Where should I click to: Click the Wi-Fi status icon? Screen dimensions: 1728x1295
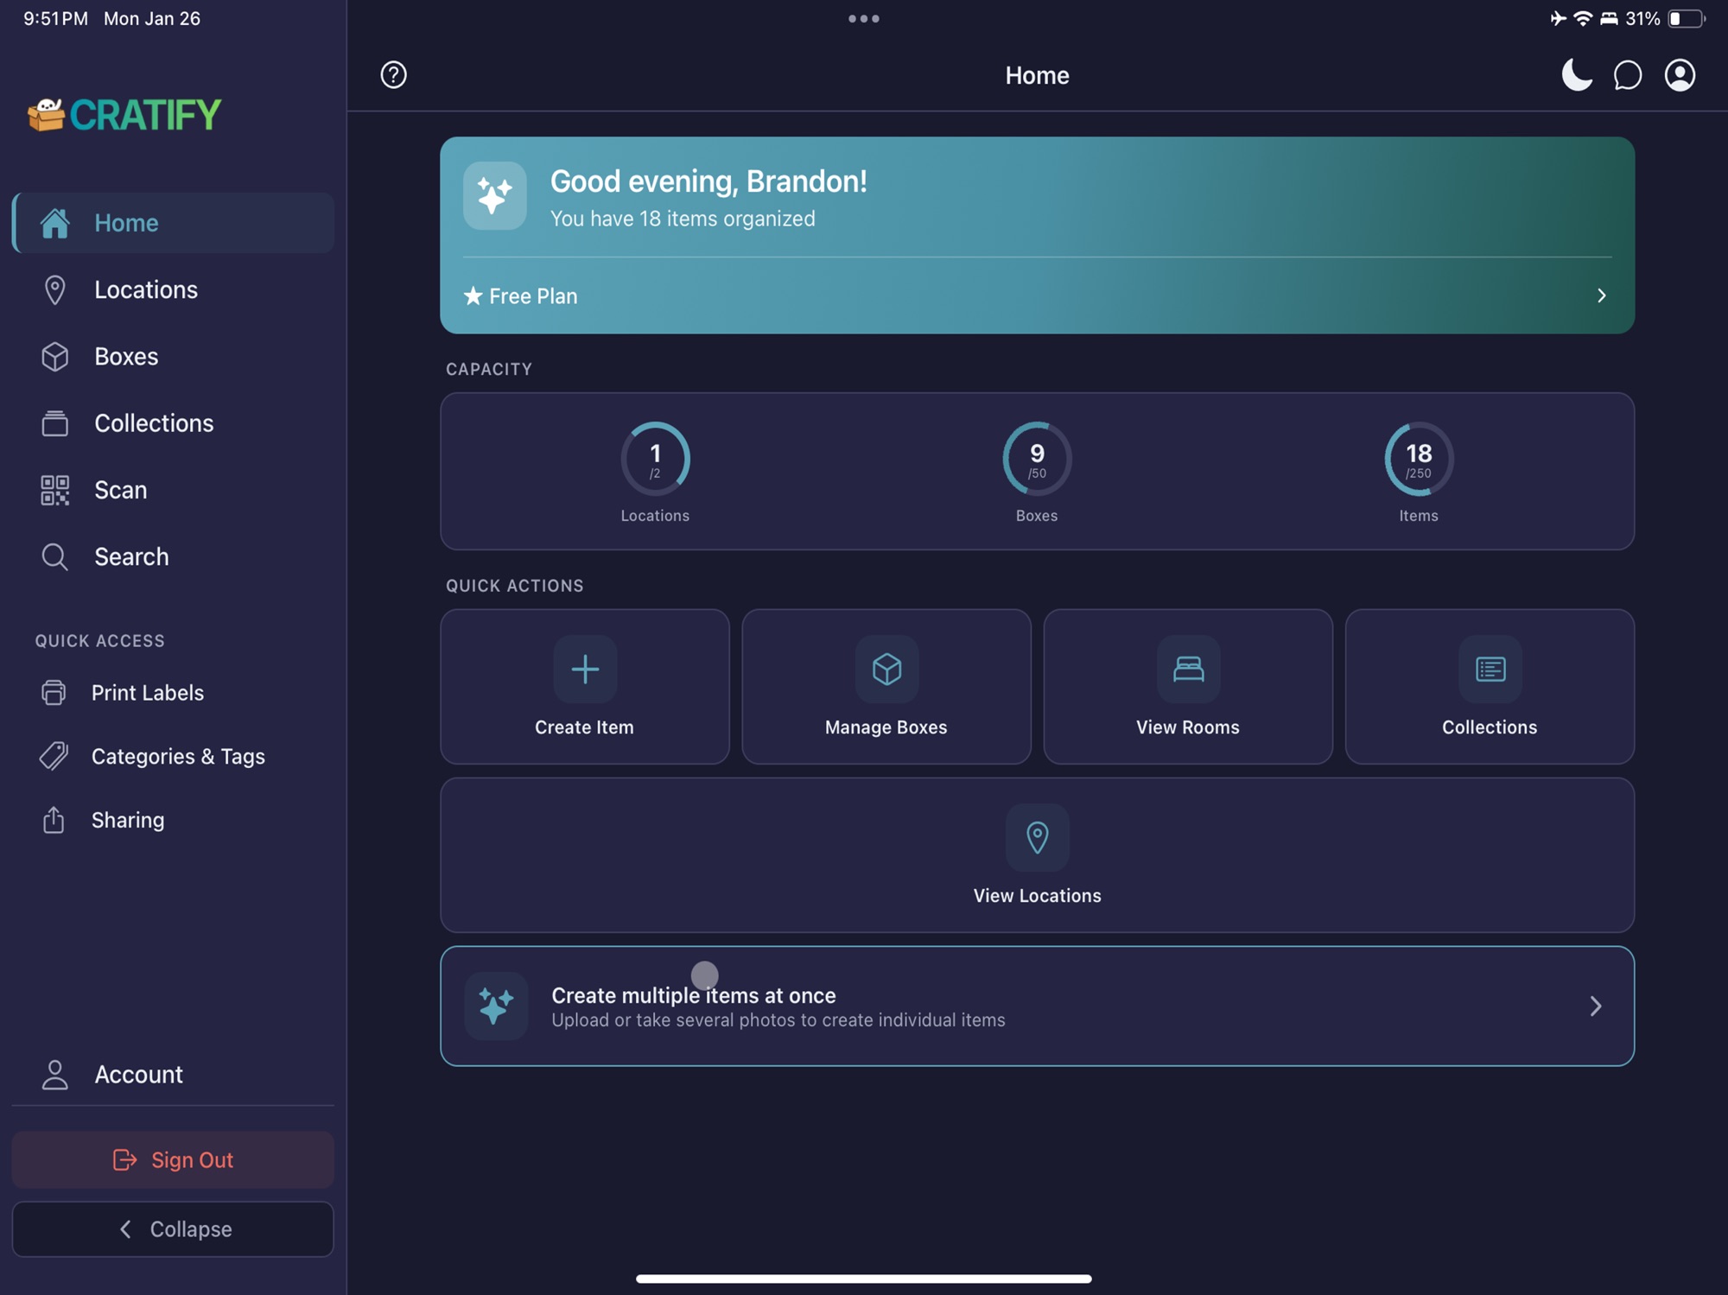1582,18
